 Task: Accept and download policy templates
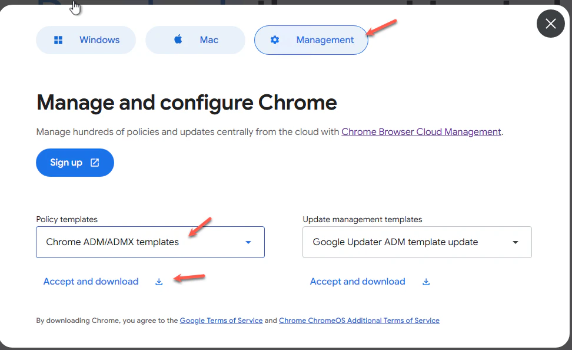91,282
